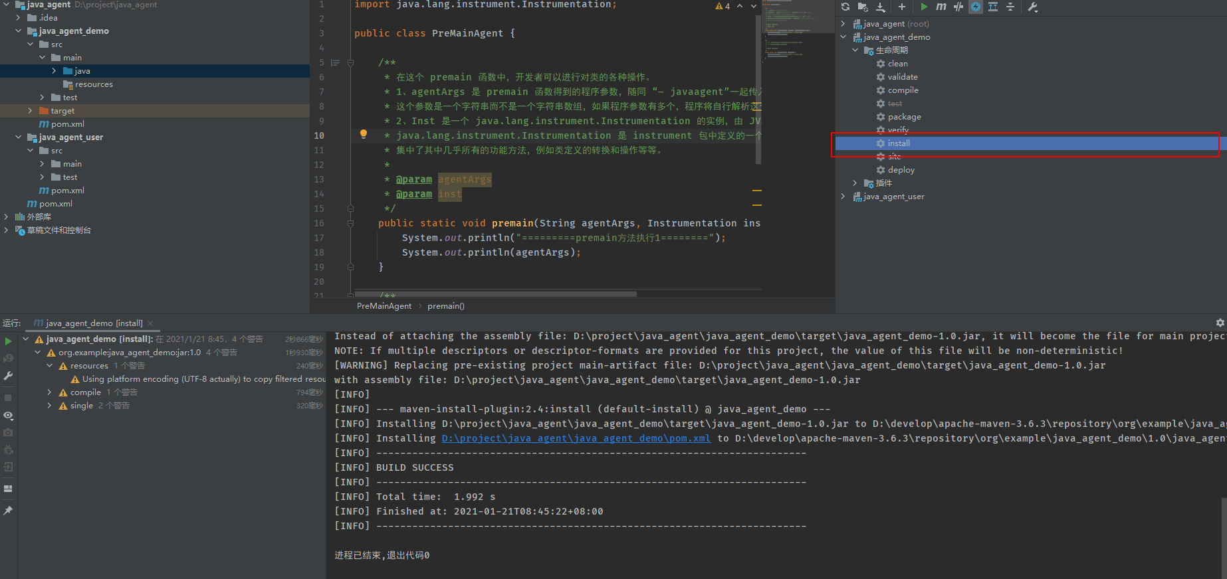Open pom.xml under java_agent_user
Viewport: 1227px width, 579px height.
[x=62, y=191]
